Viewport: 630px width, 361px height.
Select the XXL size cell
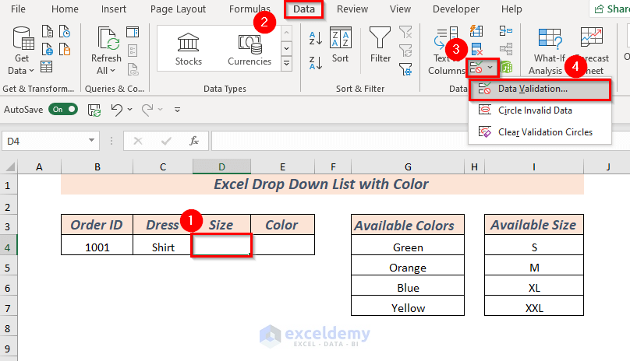tap(534, 306)
